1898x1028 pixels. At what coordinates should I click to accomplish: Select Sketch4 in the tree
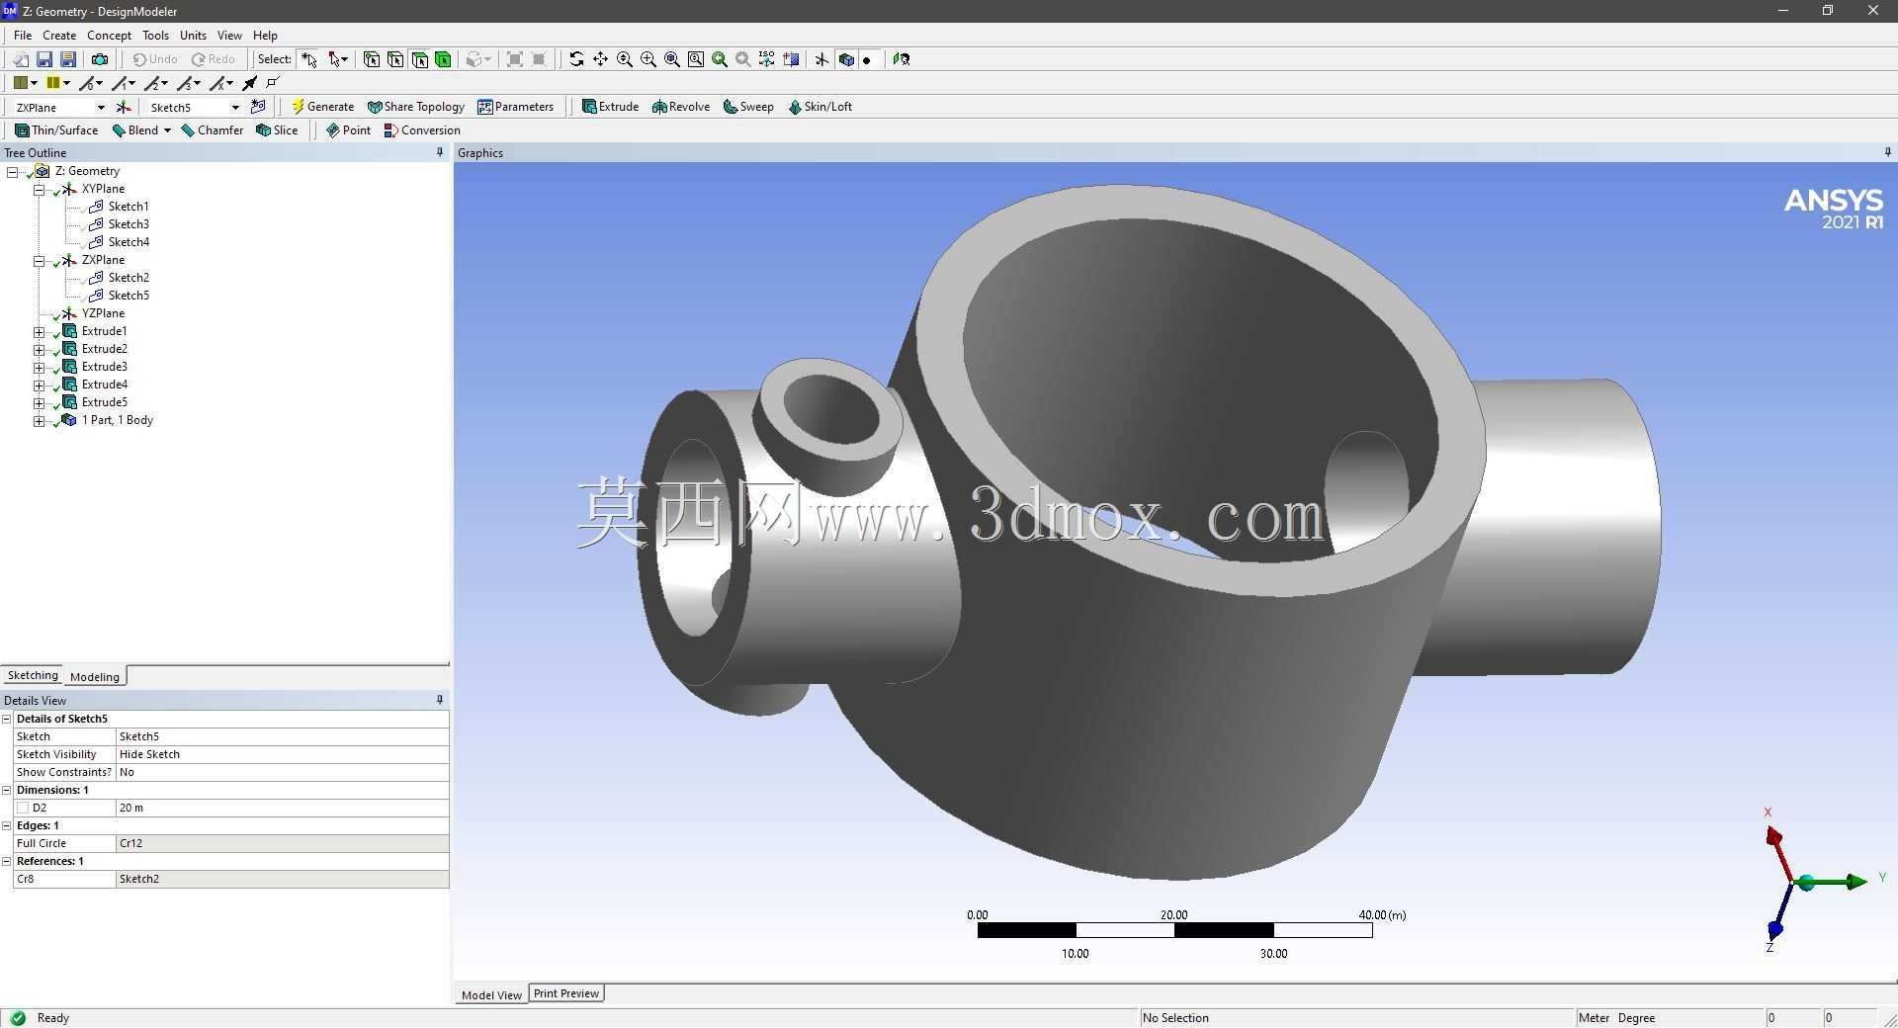click(x=129, y=242)
